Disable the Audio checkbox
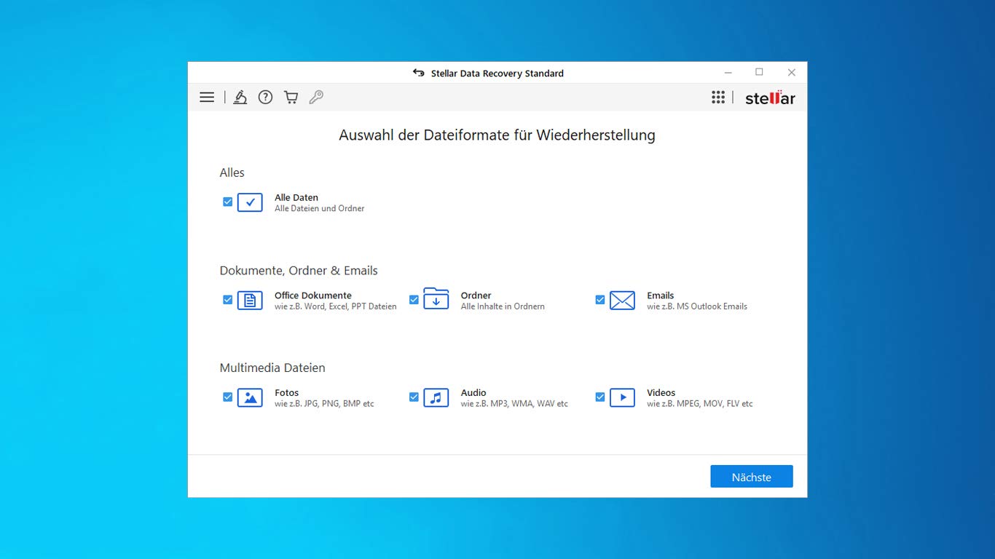995x559 pixels. click(414, 397)
